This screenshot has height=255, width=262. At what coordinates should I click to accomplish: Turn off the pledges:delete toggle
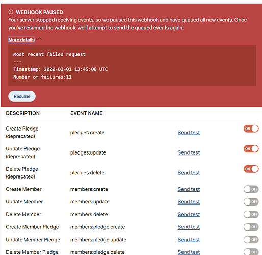251,169
